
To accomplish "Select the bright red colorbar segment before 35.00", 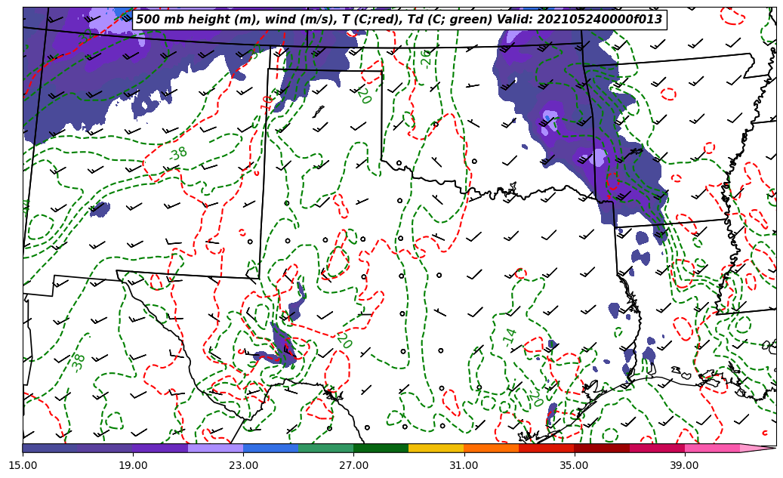I will coord(547,448).
